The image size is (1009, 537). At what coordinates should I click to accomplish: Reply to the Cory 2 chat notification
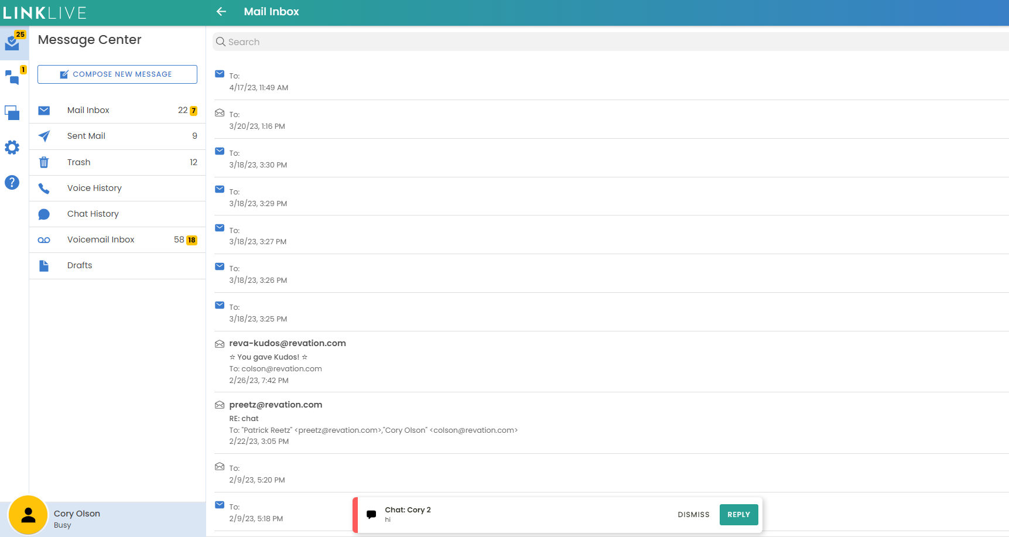(x=738, y=515)
